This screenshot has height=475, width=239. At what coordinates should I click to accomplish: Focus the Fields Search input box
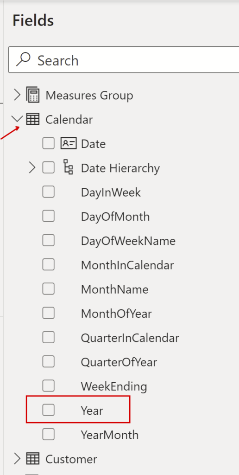[x=123, y=60]
